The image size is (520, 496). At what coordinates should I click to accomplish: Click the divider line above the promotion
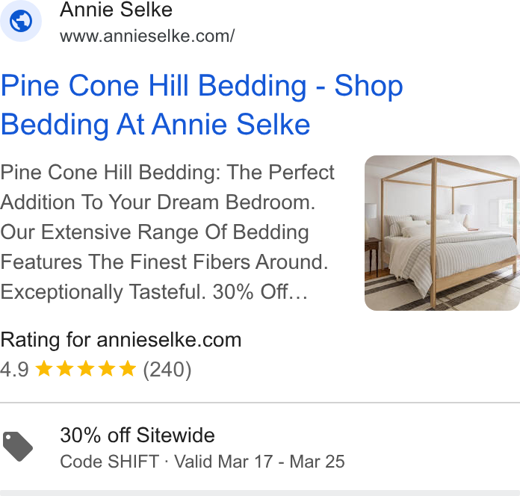pyautogui.click(x=260, y=403)
